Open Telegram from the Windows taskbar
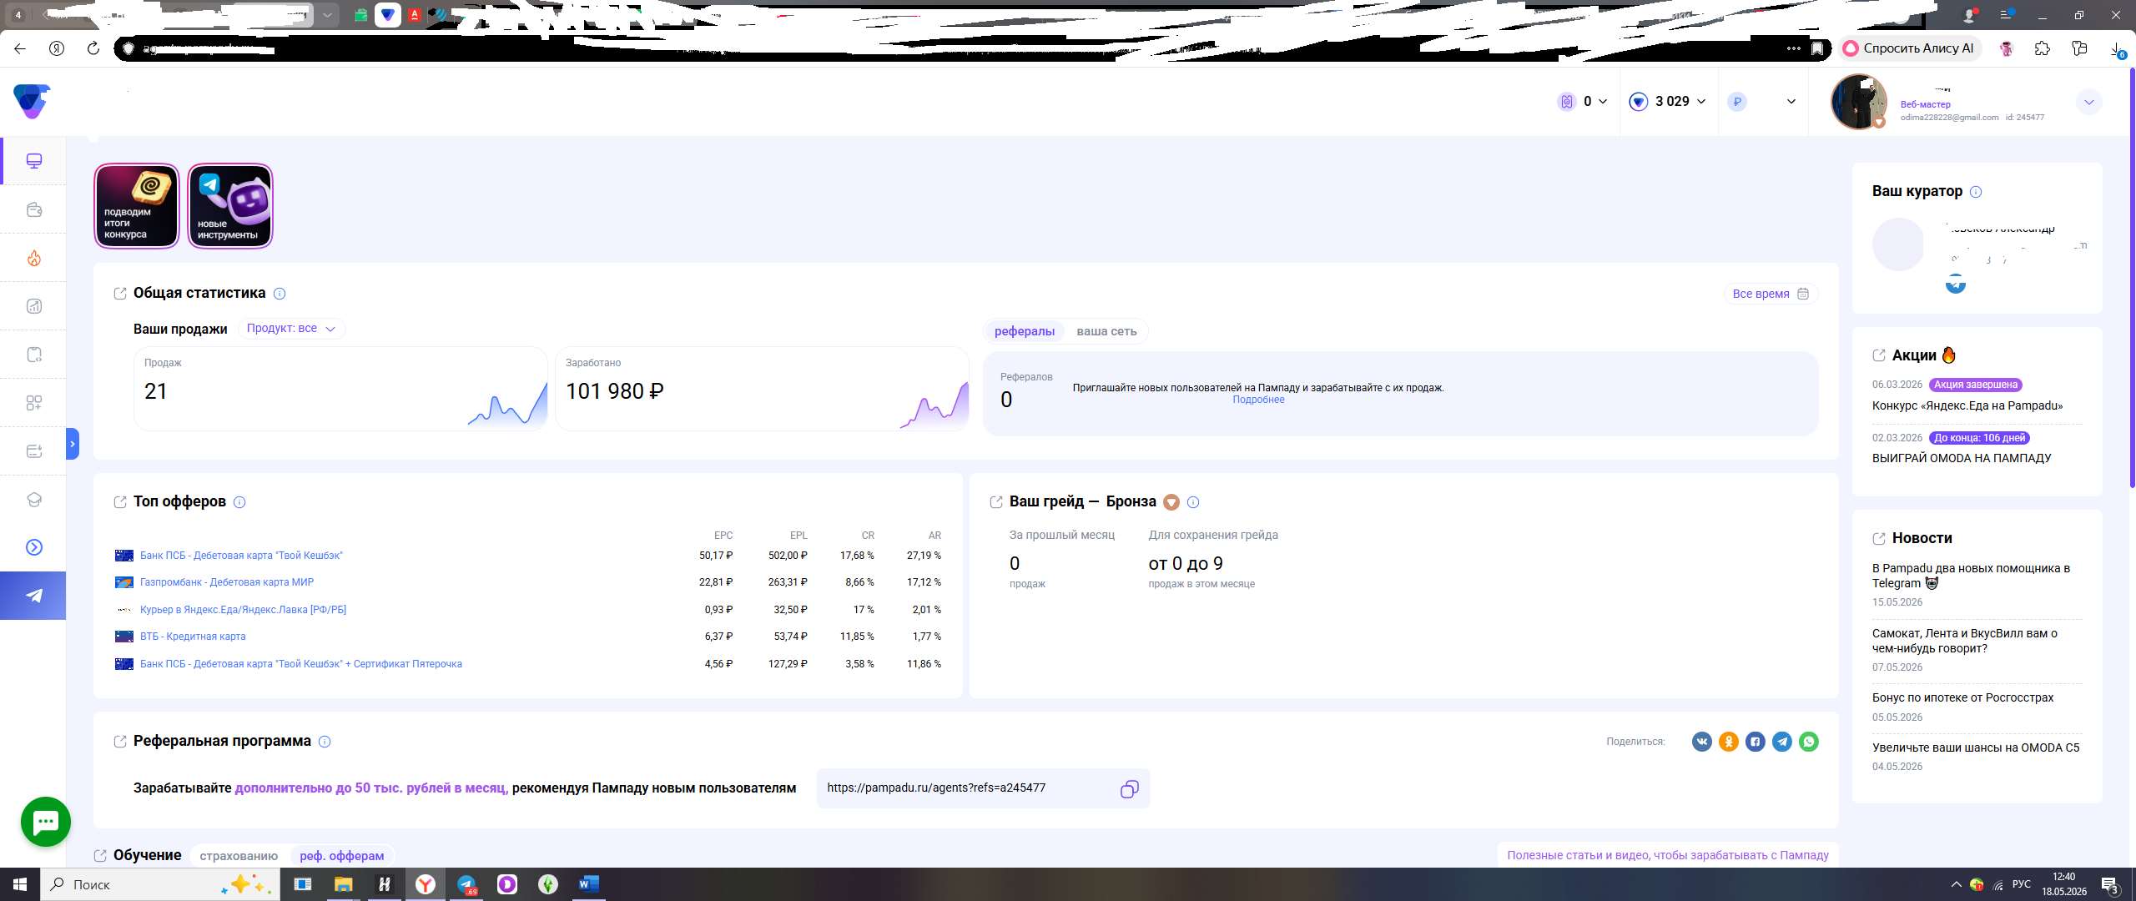 [466, 884]
